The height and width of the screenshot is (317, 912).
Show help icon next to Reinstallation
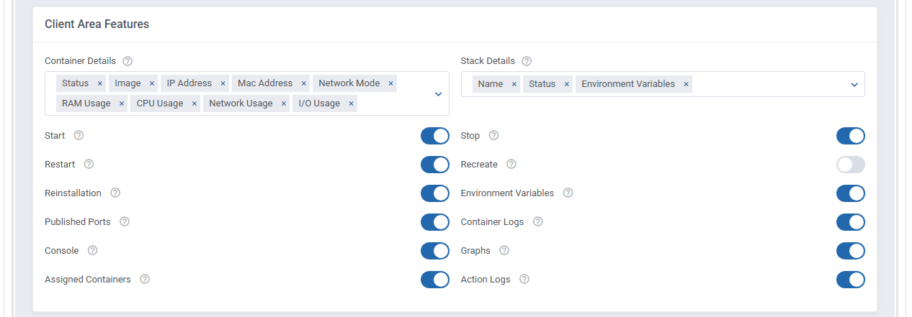[x=115, y=193]
